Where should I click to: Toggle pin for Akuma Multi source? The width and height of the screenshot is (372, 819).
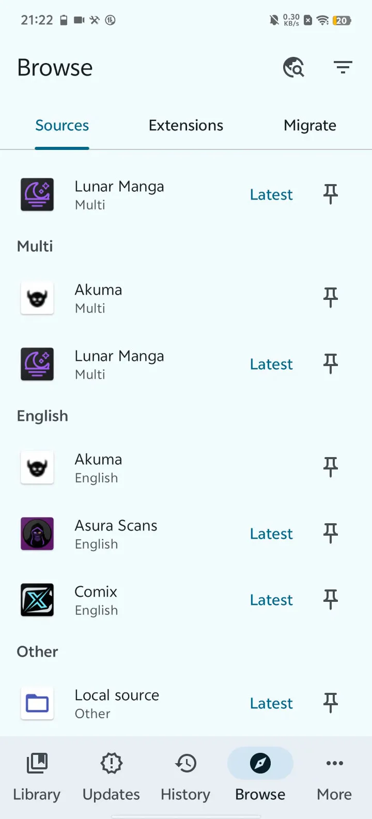pyautogui.click(x=331, y=298)
